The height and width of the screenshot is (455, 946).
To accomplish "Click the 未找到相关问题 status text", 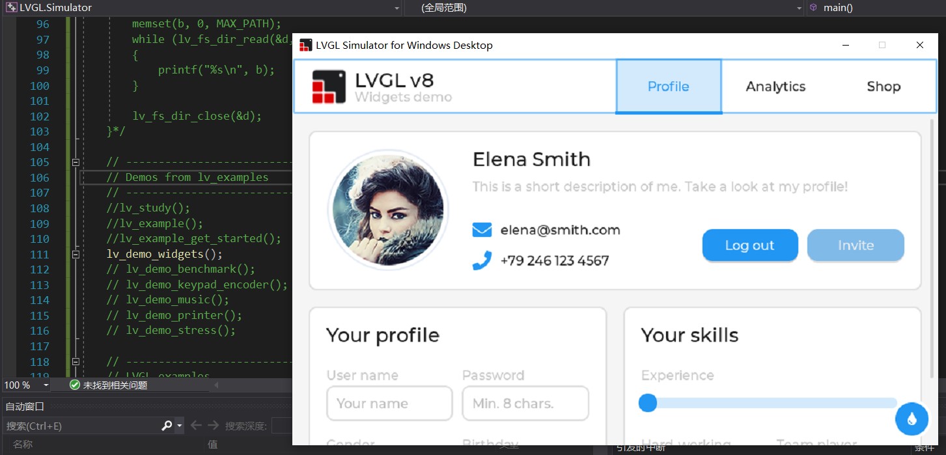I will [115, 385].
